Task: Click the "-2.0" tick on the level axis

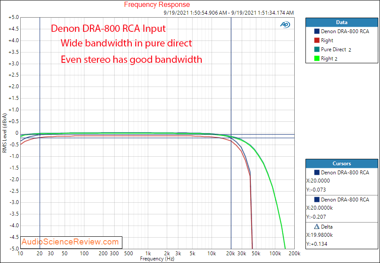Action: (x=14, y=179)
